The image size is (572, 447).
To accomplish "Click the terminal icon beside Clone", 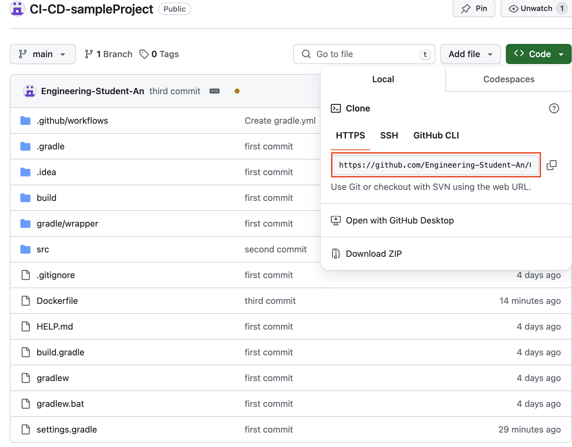I will 336,108.
